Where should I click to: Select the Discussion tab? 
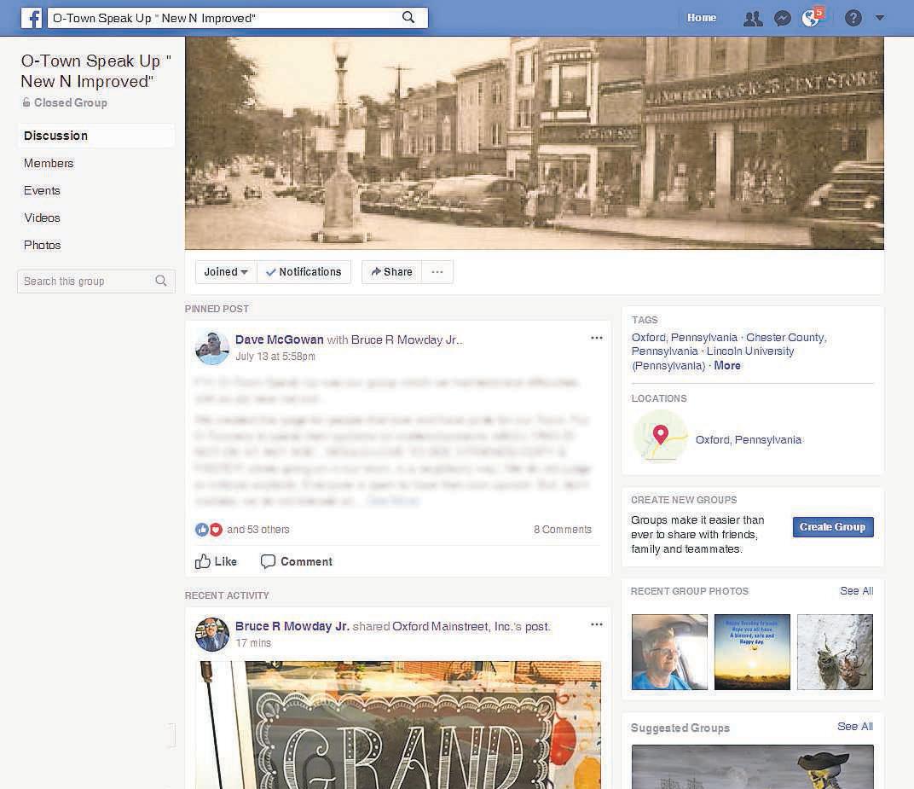(x=96, y=136)
